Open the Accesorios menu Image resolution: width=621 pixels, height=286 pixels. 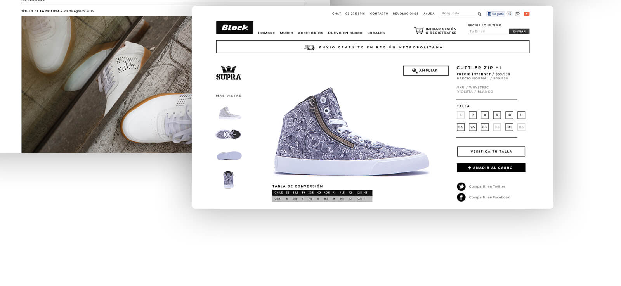pyautogui.click(x=310, y=33)
